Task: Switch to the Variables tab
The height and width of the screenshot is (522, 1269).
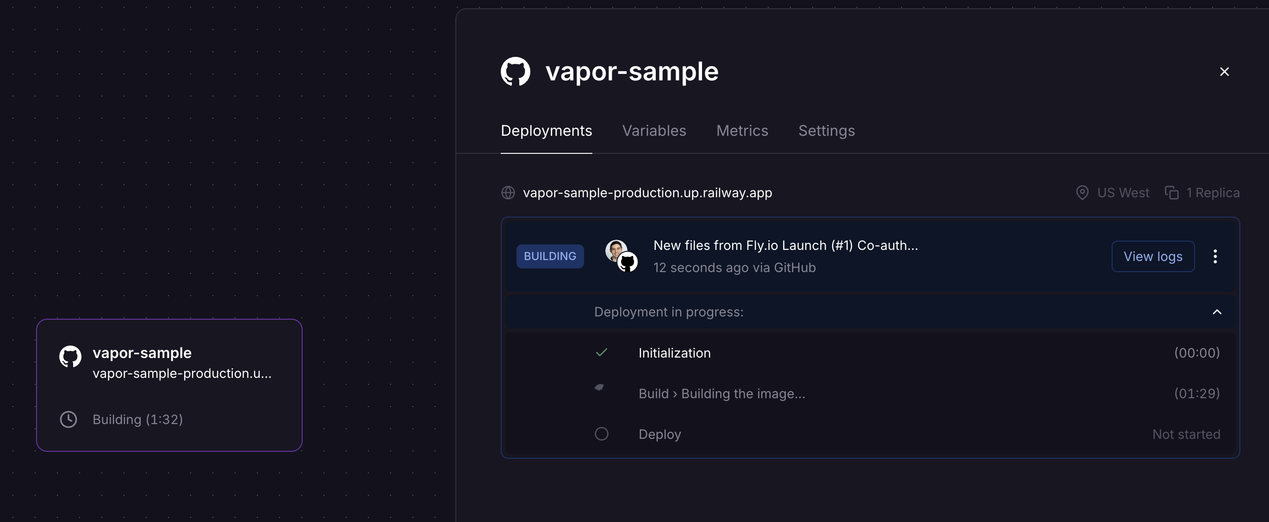Action: [x=654, y=131]
